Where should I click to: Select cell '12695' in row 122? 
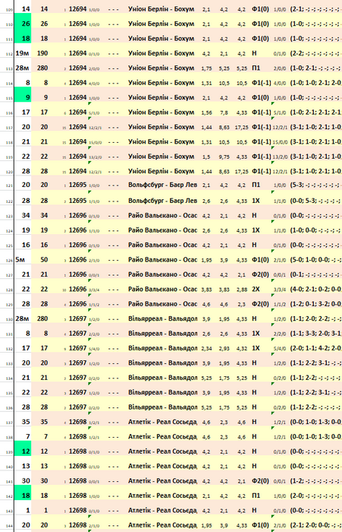pyautogui.click(x=77, y=201)
